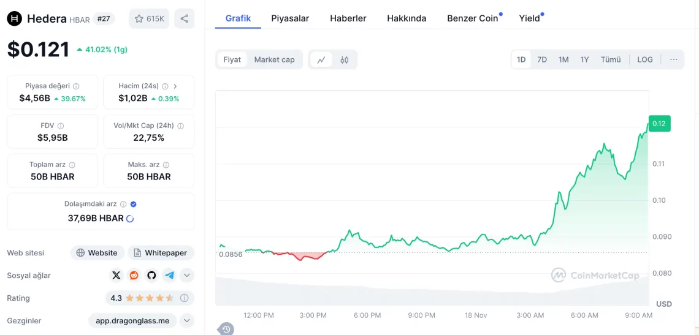Screen dimensions: 699x335
Task: Click the chart history icon at bottom left
Action: pyautogui.click(x=226, y=329)
